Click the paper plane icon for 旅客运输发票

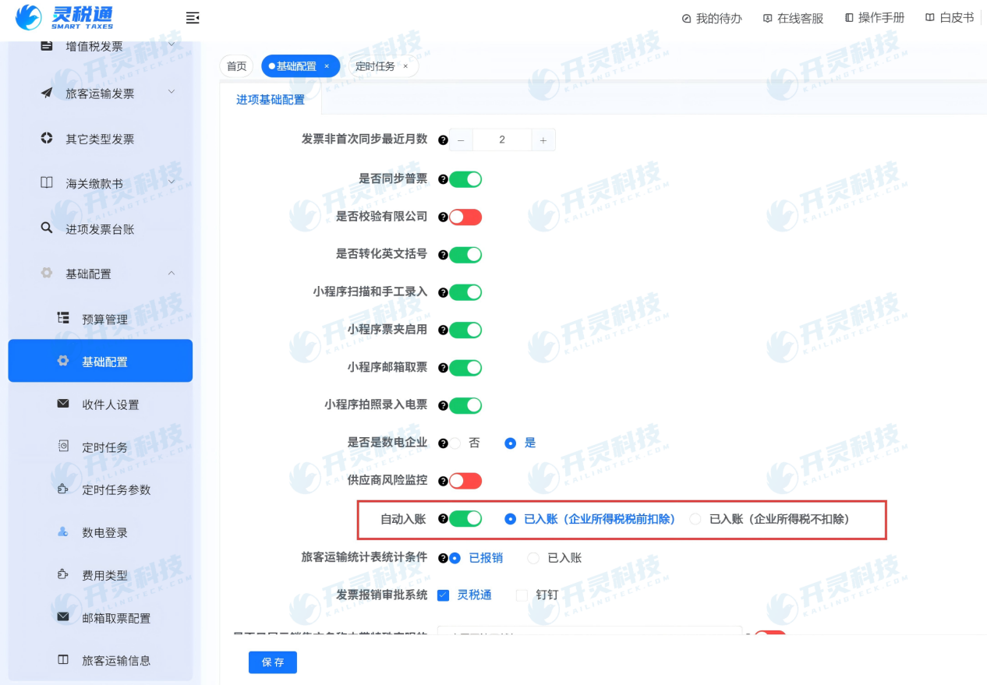click(x=47, y=93)
